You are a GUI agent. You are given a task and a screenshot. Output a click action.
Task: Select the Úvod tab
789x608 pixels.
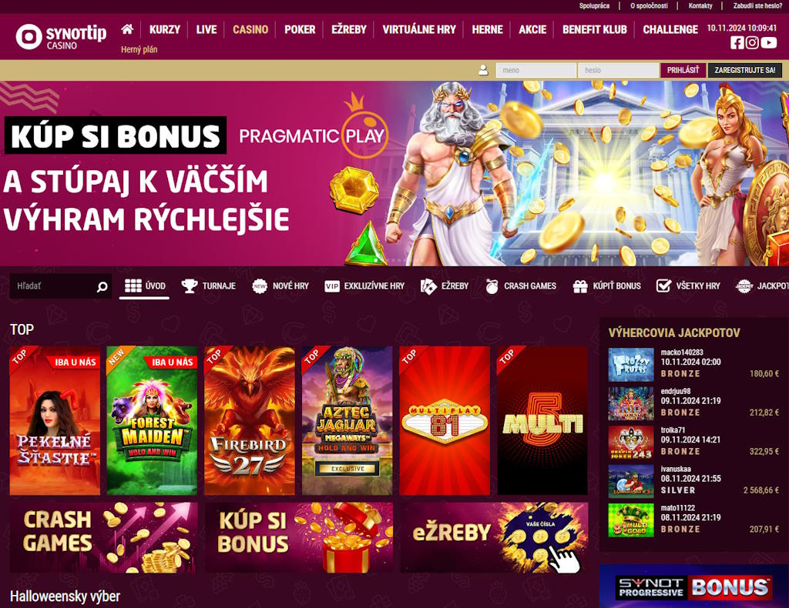pyautogui.click(x=144, y=286)
